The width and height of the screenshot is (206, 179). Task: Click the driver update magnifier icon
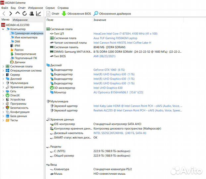(x=96, y=14)
